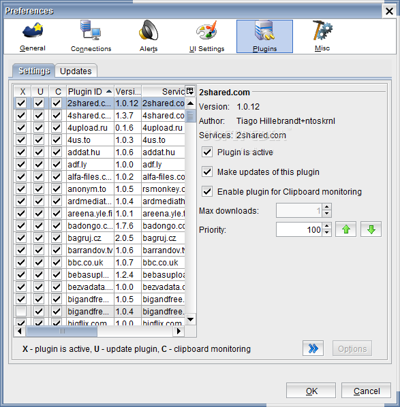This screenshot has height=407, width=400.
Task: Open the table column chooser icon
Action: [190, 91]
